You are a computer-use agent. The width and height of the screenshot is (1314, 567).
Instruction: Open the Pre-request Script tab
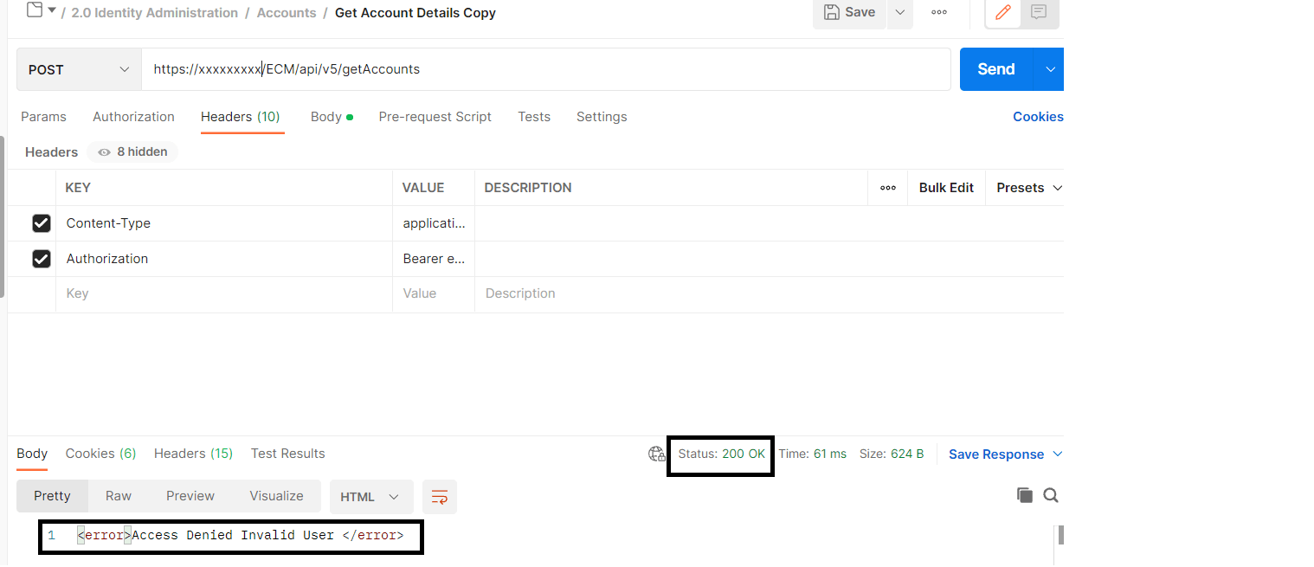tap(435, 117)
